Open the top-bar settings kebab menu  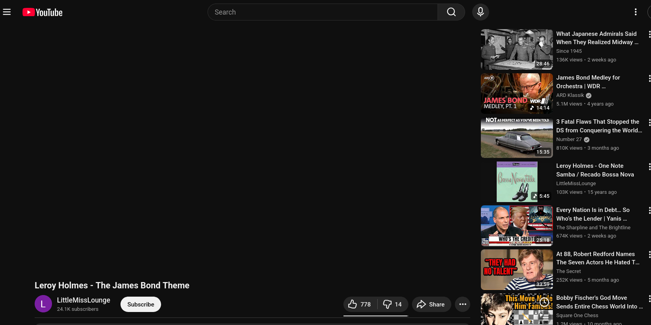tap(635, 12)
